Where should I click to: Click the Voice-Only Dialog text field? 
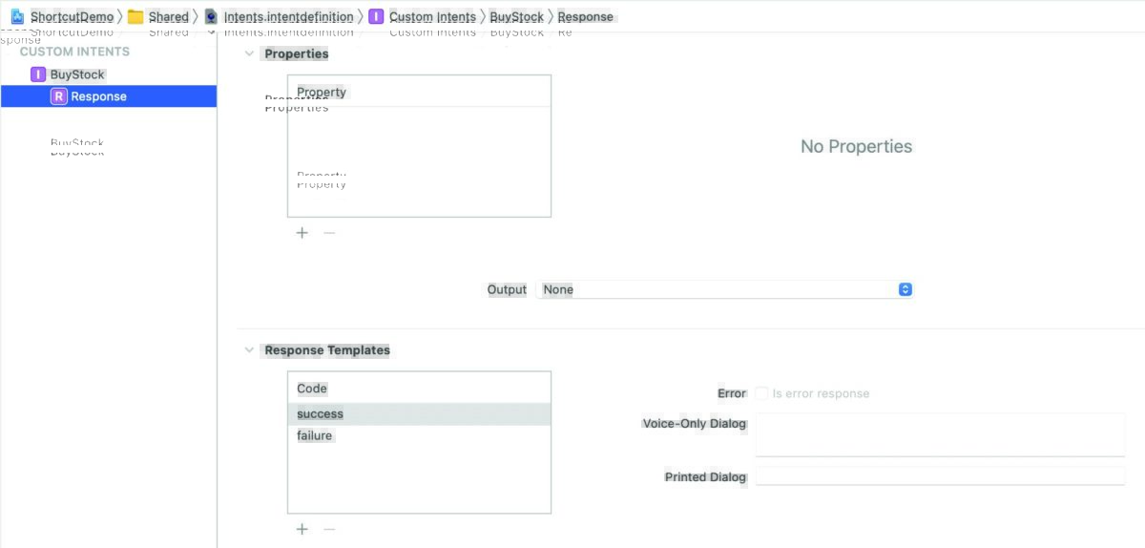pyautogui.click(x=940, y=434)
